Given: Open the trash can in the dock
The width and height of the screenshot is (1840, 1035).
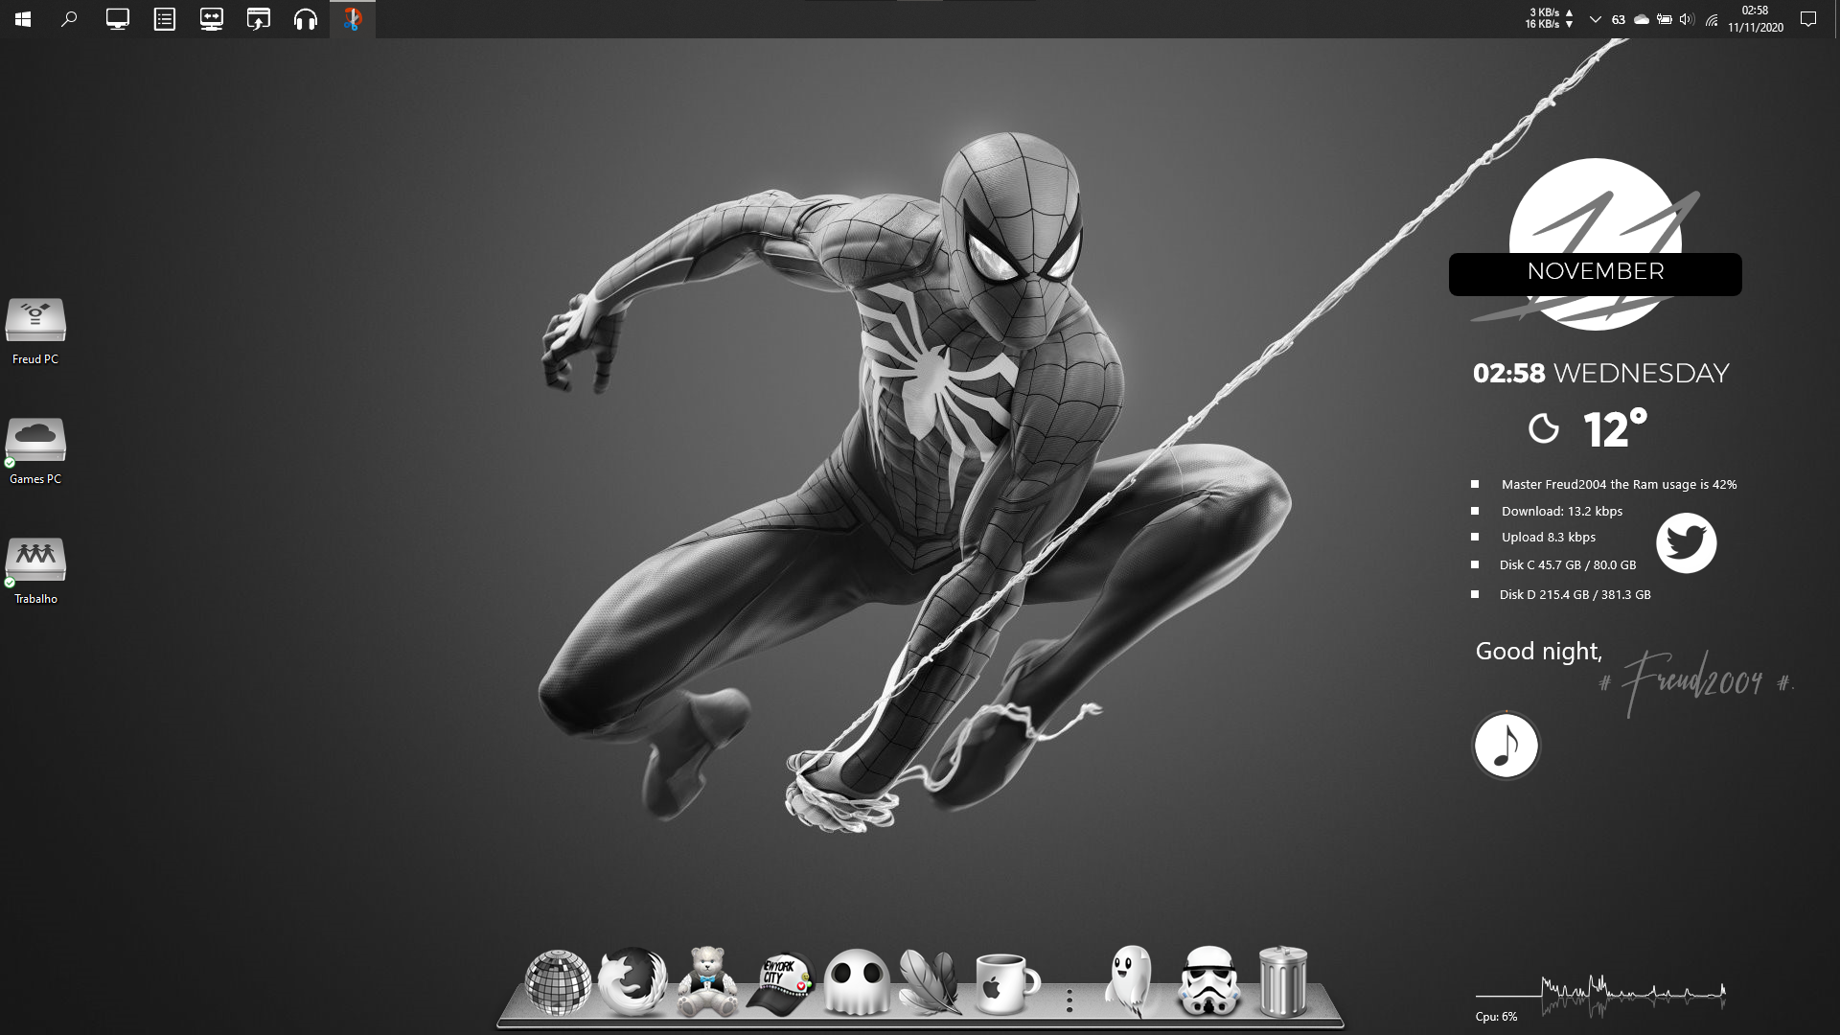Looking at the screenshot, I should point(1282,981).
